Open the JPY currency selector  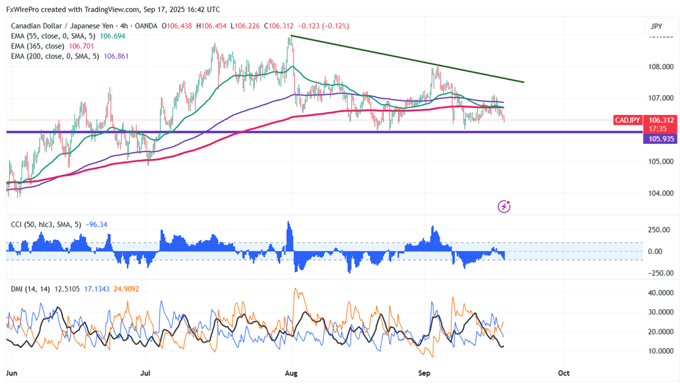point(661,26)
